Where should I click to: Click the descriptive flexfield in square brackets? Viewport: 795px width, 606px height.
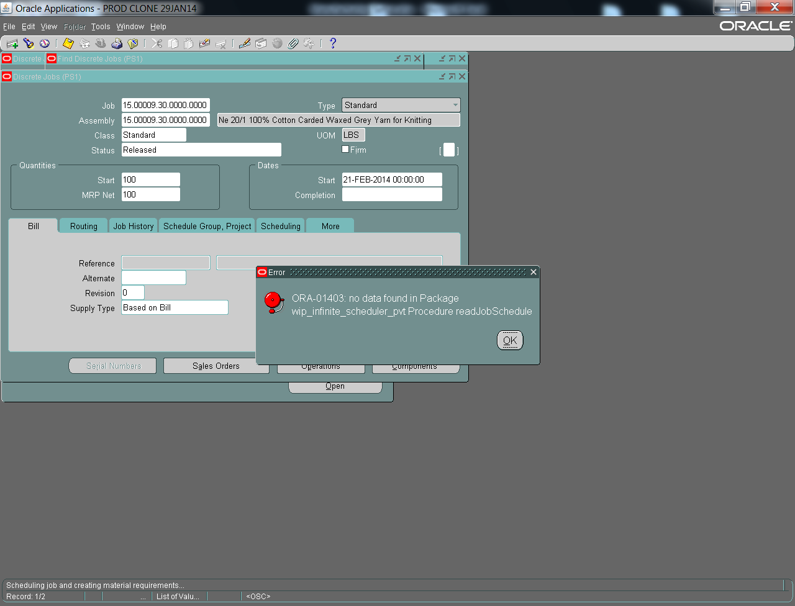tap(449, 150)
